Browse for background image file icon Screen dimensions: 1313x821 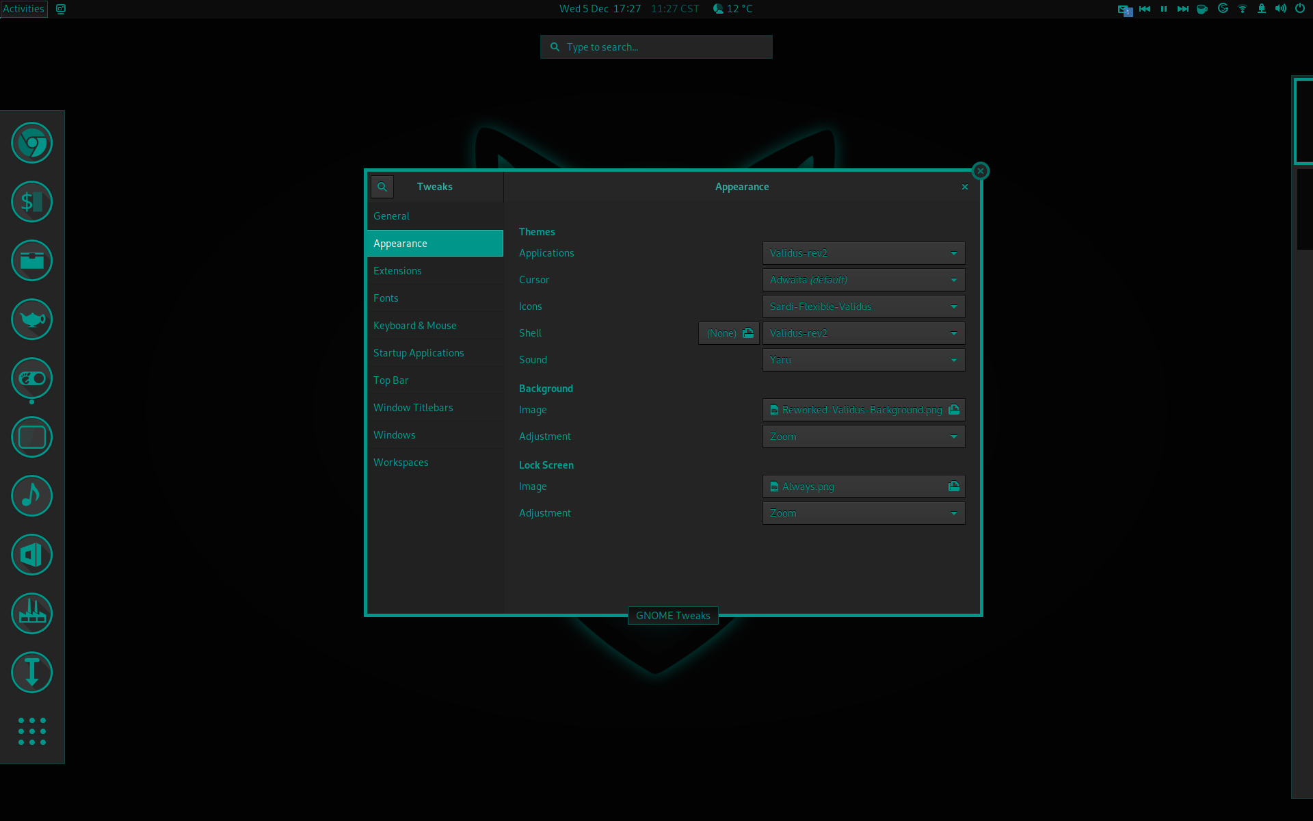tap(954, 410)
